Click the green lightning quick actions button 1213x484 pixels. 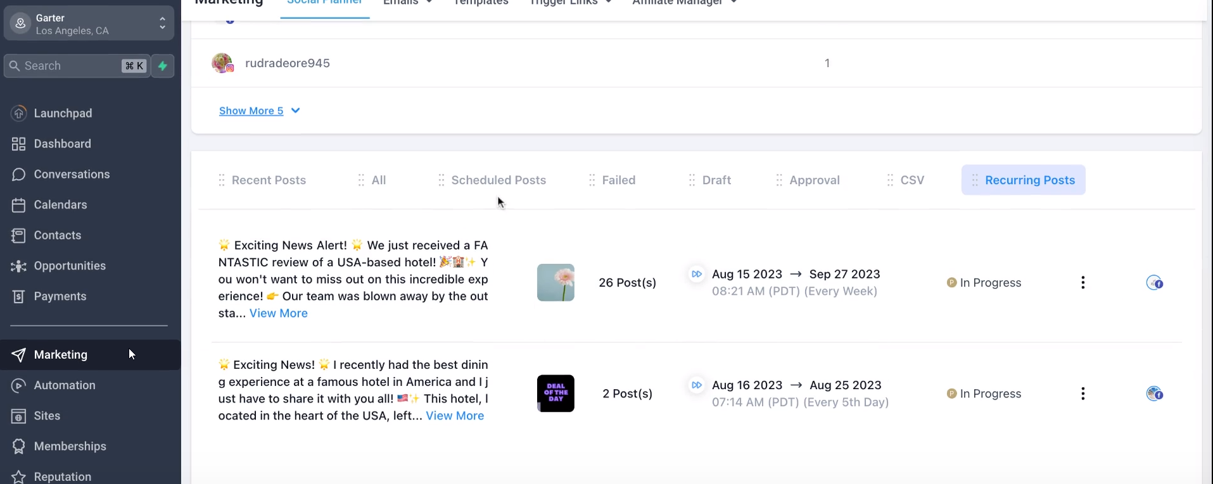[x=163, y=66]
